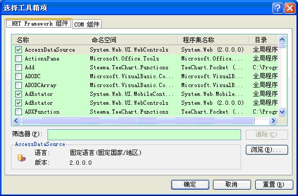This screenshot has height=196, width=298.
Task: Select the .NET Framework 组件 tab
Action: pos(39,23)
